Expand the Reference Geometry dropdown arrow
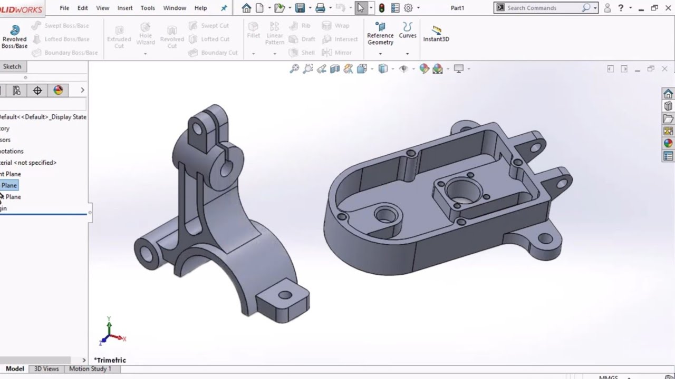This screenshot has width=675, height=379. coord(380,53)
